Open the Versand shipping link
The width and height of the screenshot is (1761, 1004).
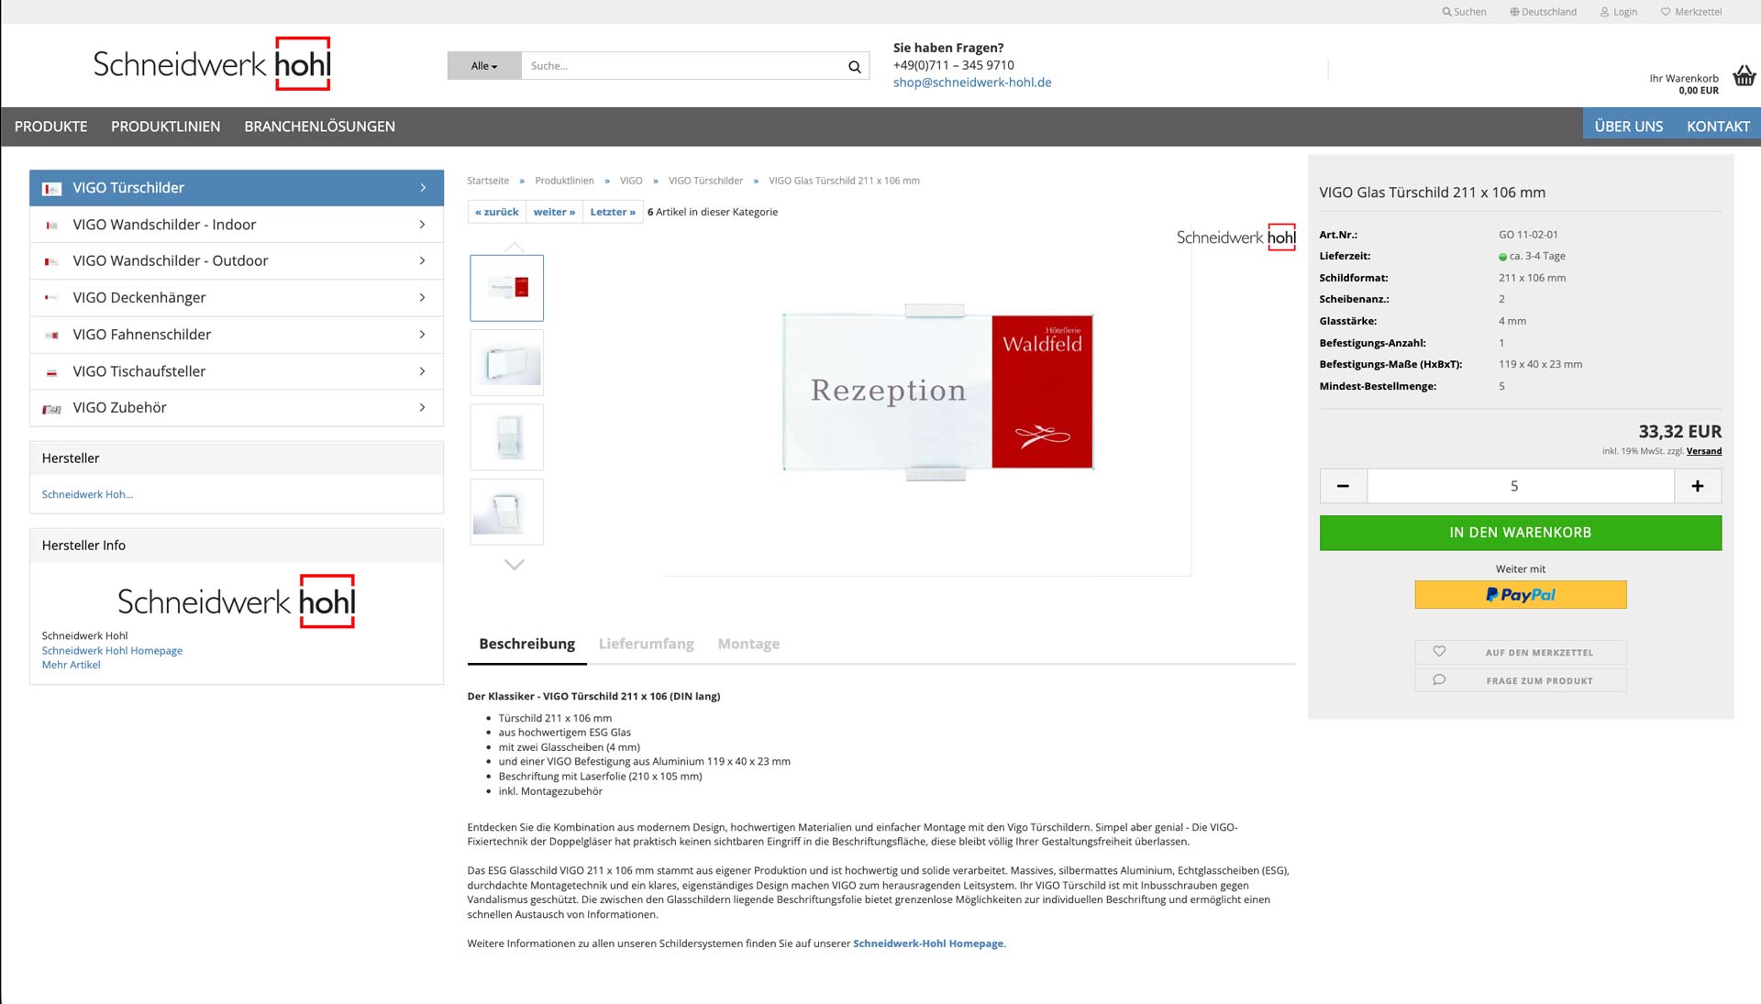[x=1704, y=451]
